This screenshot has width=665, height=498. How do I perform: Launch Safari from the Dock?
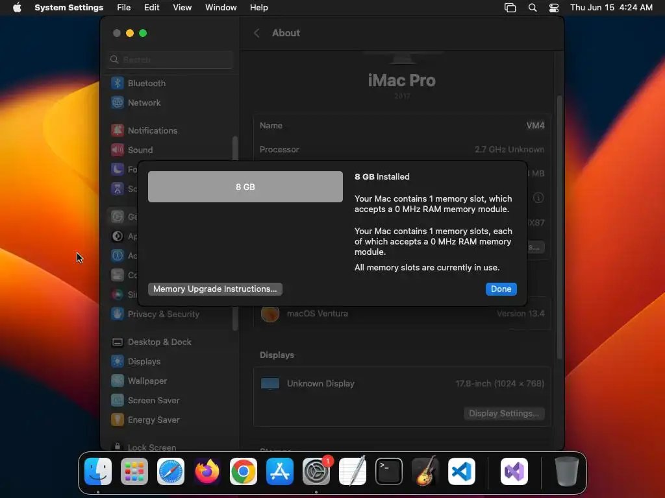click(171, 471)
